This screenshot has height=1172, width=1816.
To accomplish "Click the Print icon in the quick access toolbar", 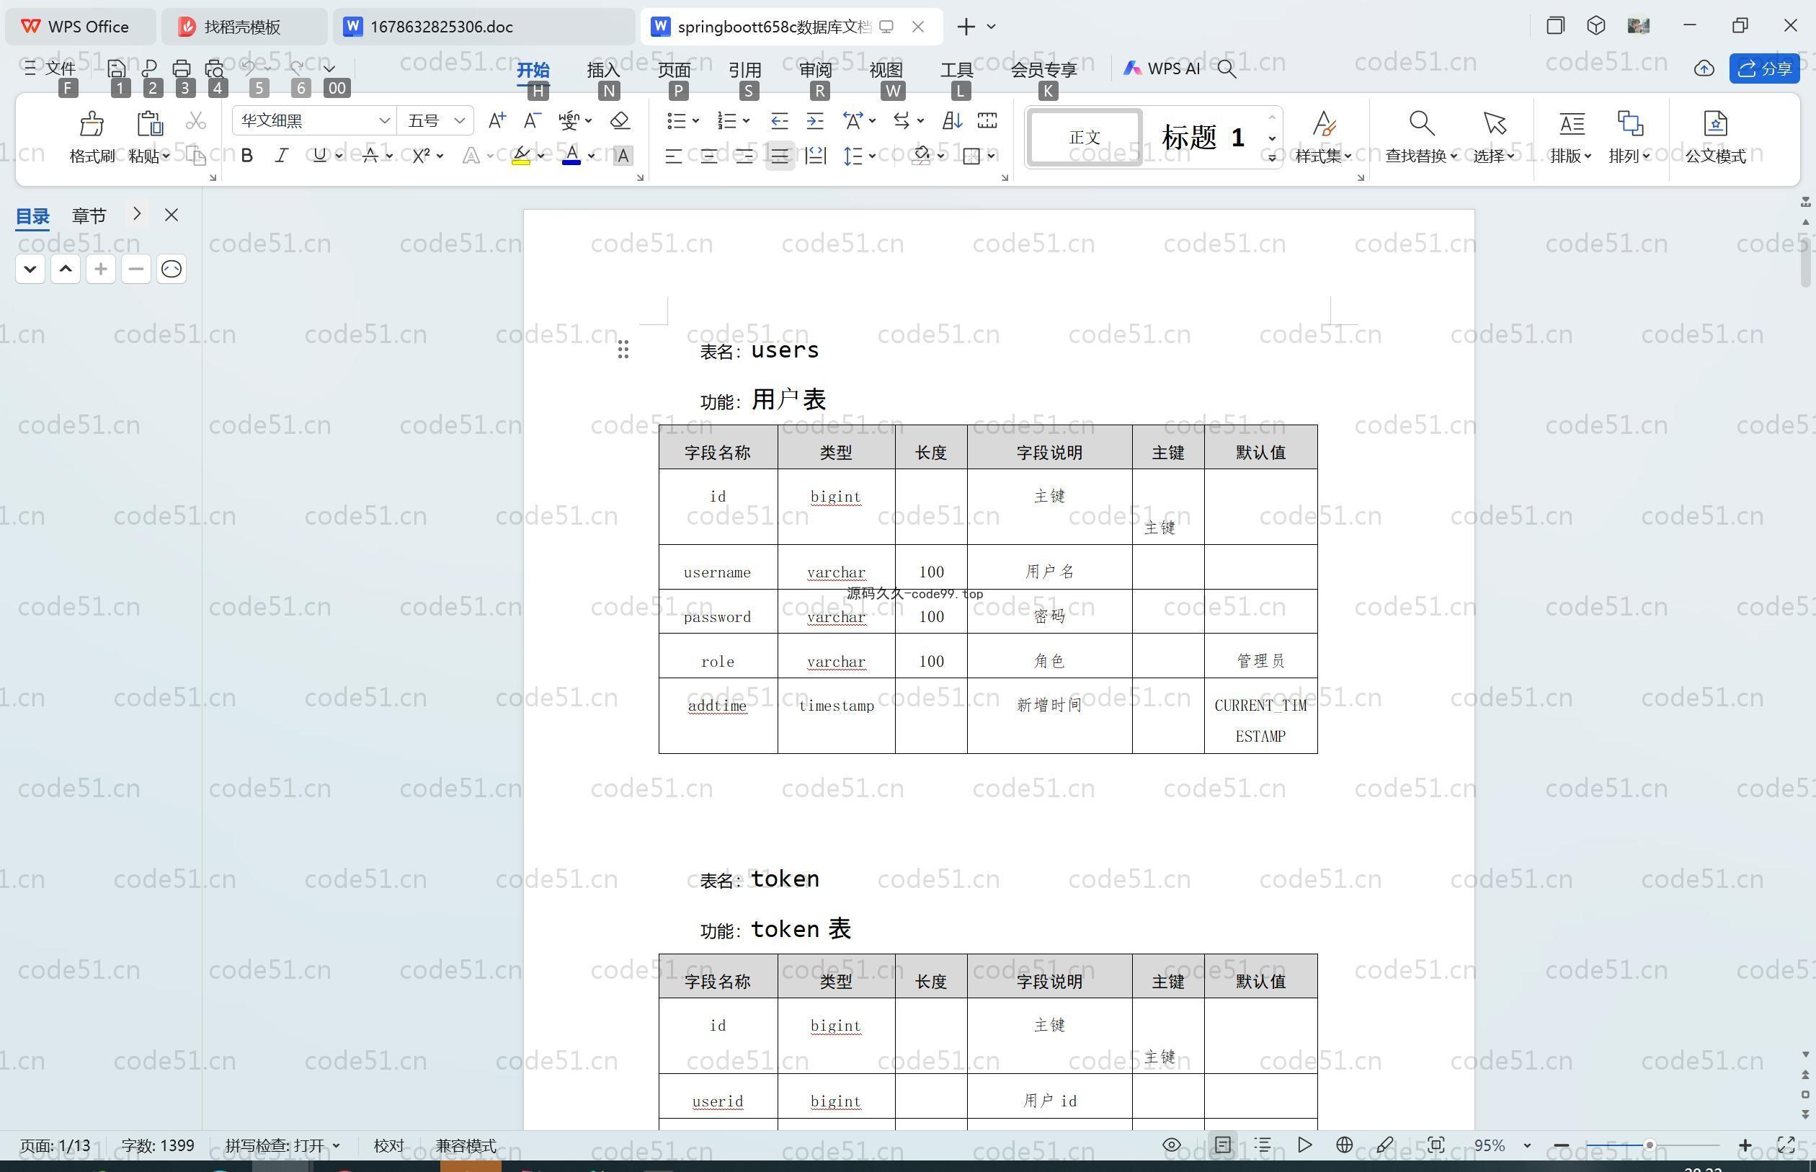I will click(181, 68).
